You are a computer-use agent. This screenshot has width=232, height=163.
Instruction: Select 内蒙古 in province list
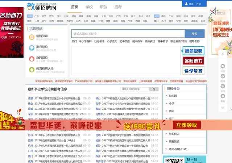click(70, 21)
